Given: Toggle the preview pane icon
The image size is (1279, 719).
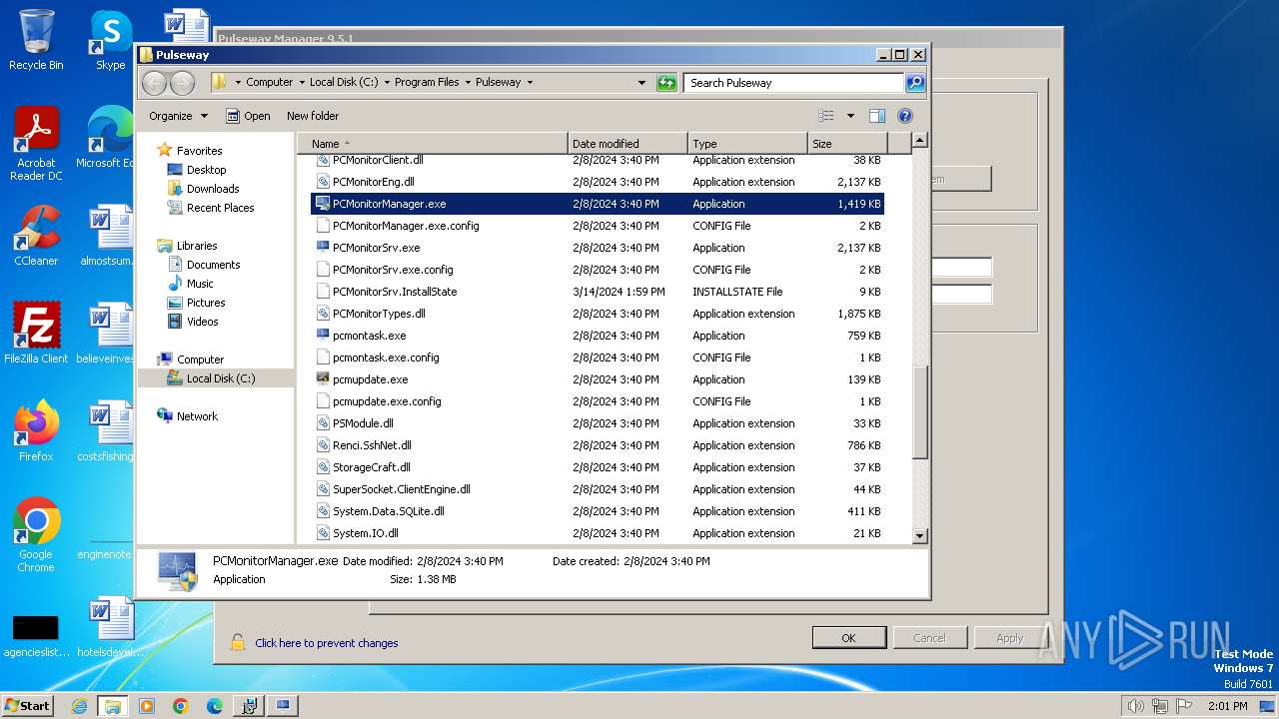Looking at the screenshot, I should 876,116.
